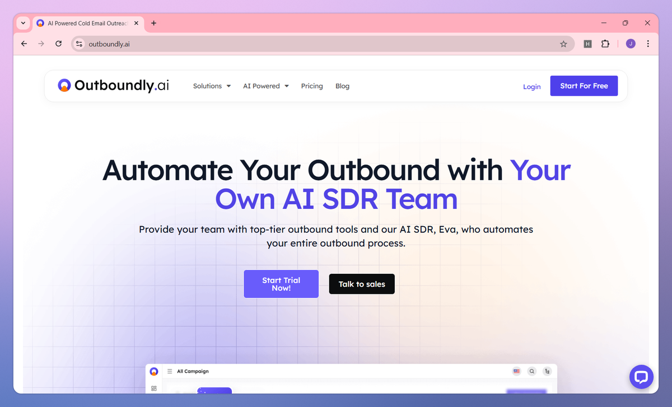Open a new browser tab
Viewport: 672px width, 407px height.
pos(154,23)
